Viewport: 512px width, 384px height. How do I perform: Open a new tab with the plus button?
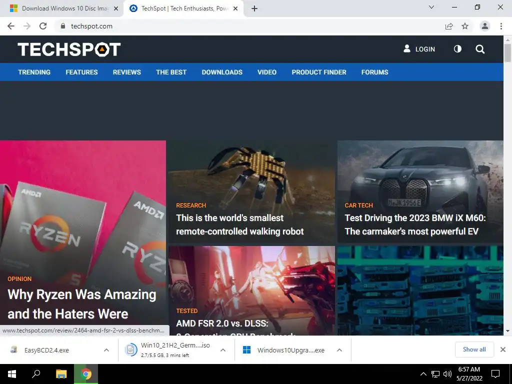pos(254,8)
